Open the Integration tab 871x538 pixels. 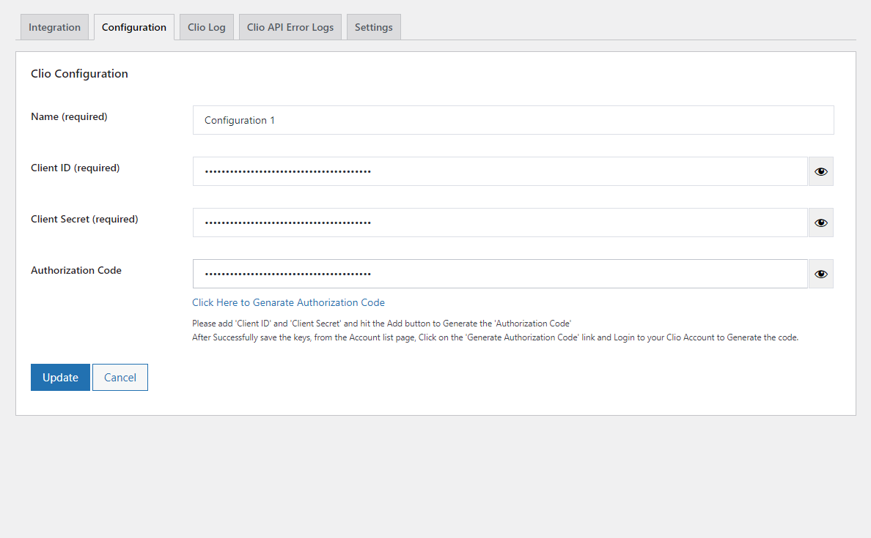(54, 27)
